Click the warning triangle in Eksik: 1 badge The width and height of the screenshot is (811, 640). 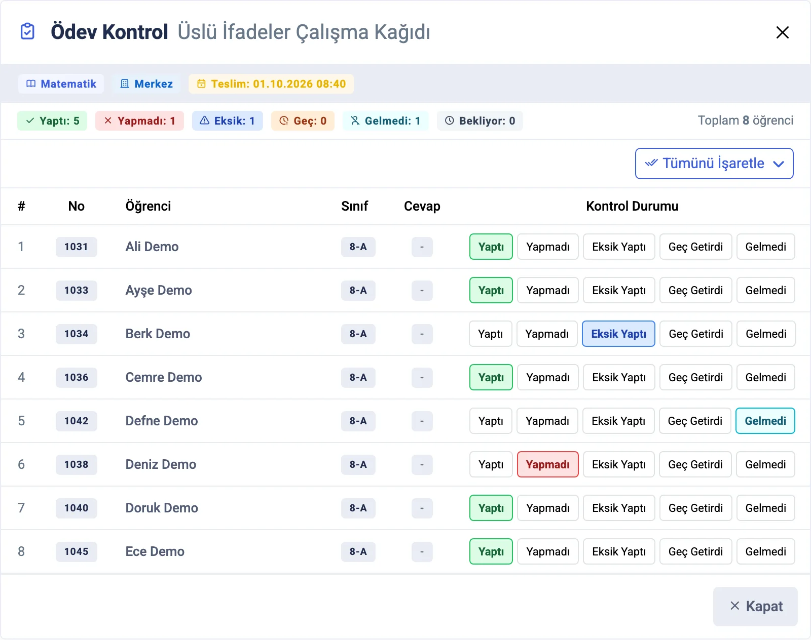click(x=205, y=121)
